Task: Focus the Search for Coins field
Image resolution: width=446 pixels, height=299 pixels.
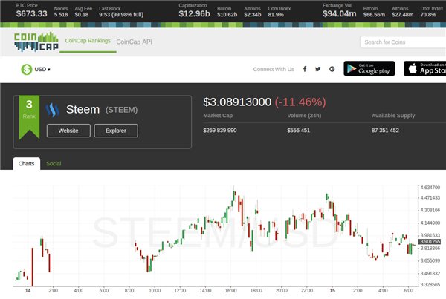Action: click(403, 42)
